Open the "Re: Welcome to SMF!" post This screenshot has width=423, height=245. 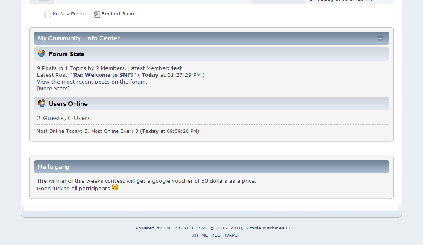[x=104, y=75]
